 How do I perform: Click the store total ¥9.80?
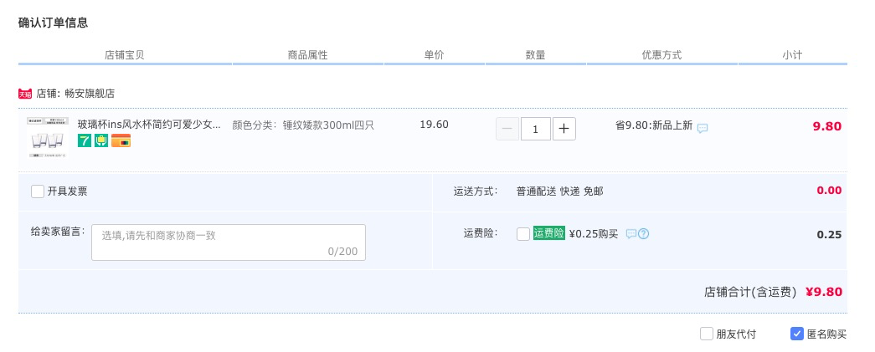tap(824, 292)
